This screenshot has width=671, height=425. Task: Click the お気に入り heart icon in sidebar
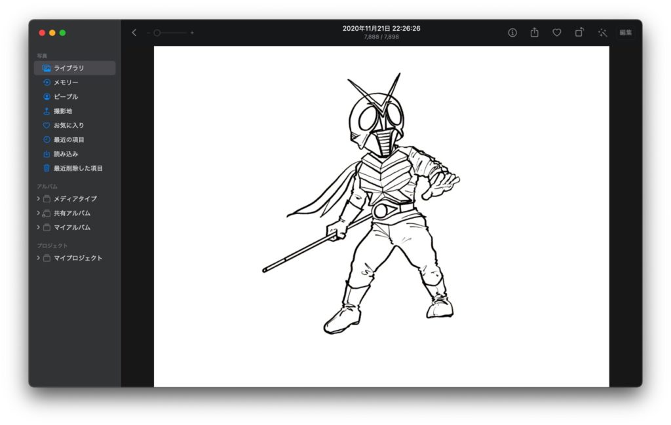coord(47,125)
